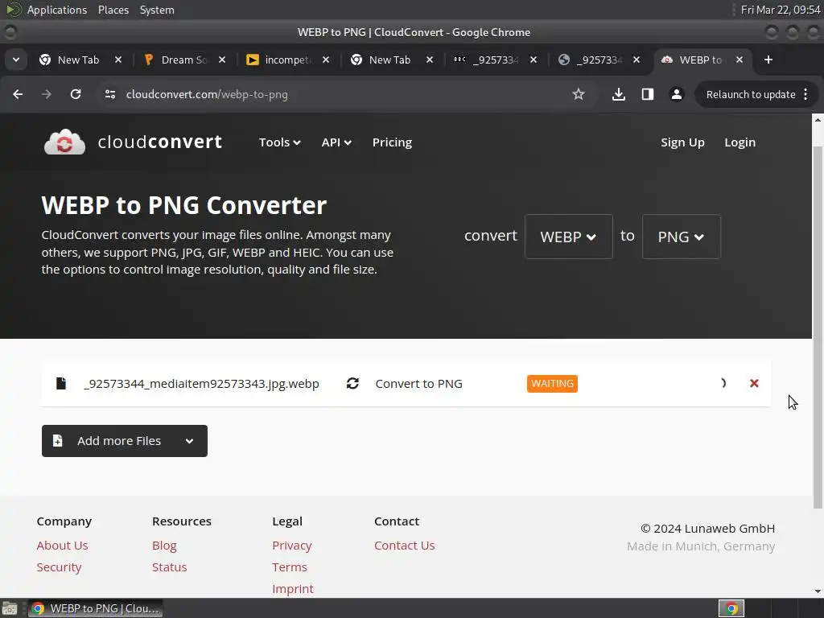The image size is (824, 618).
Task: Open the Applications menu
Action: pos(57,10)
